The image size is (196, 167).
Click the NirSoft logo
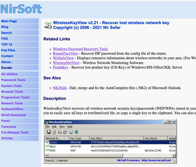tap(21, 9)
